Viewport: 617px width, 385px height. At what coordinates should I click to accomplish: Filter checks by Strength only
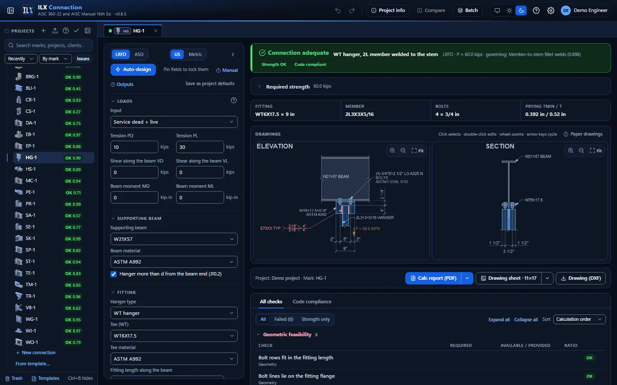(316, 319)
